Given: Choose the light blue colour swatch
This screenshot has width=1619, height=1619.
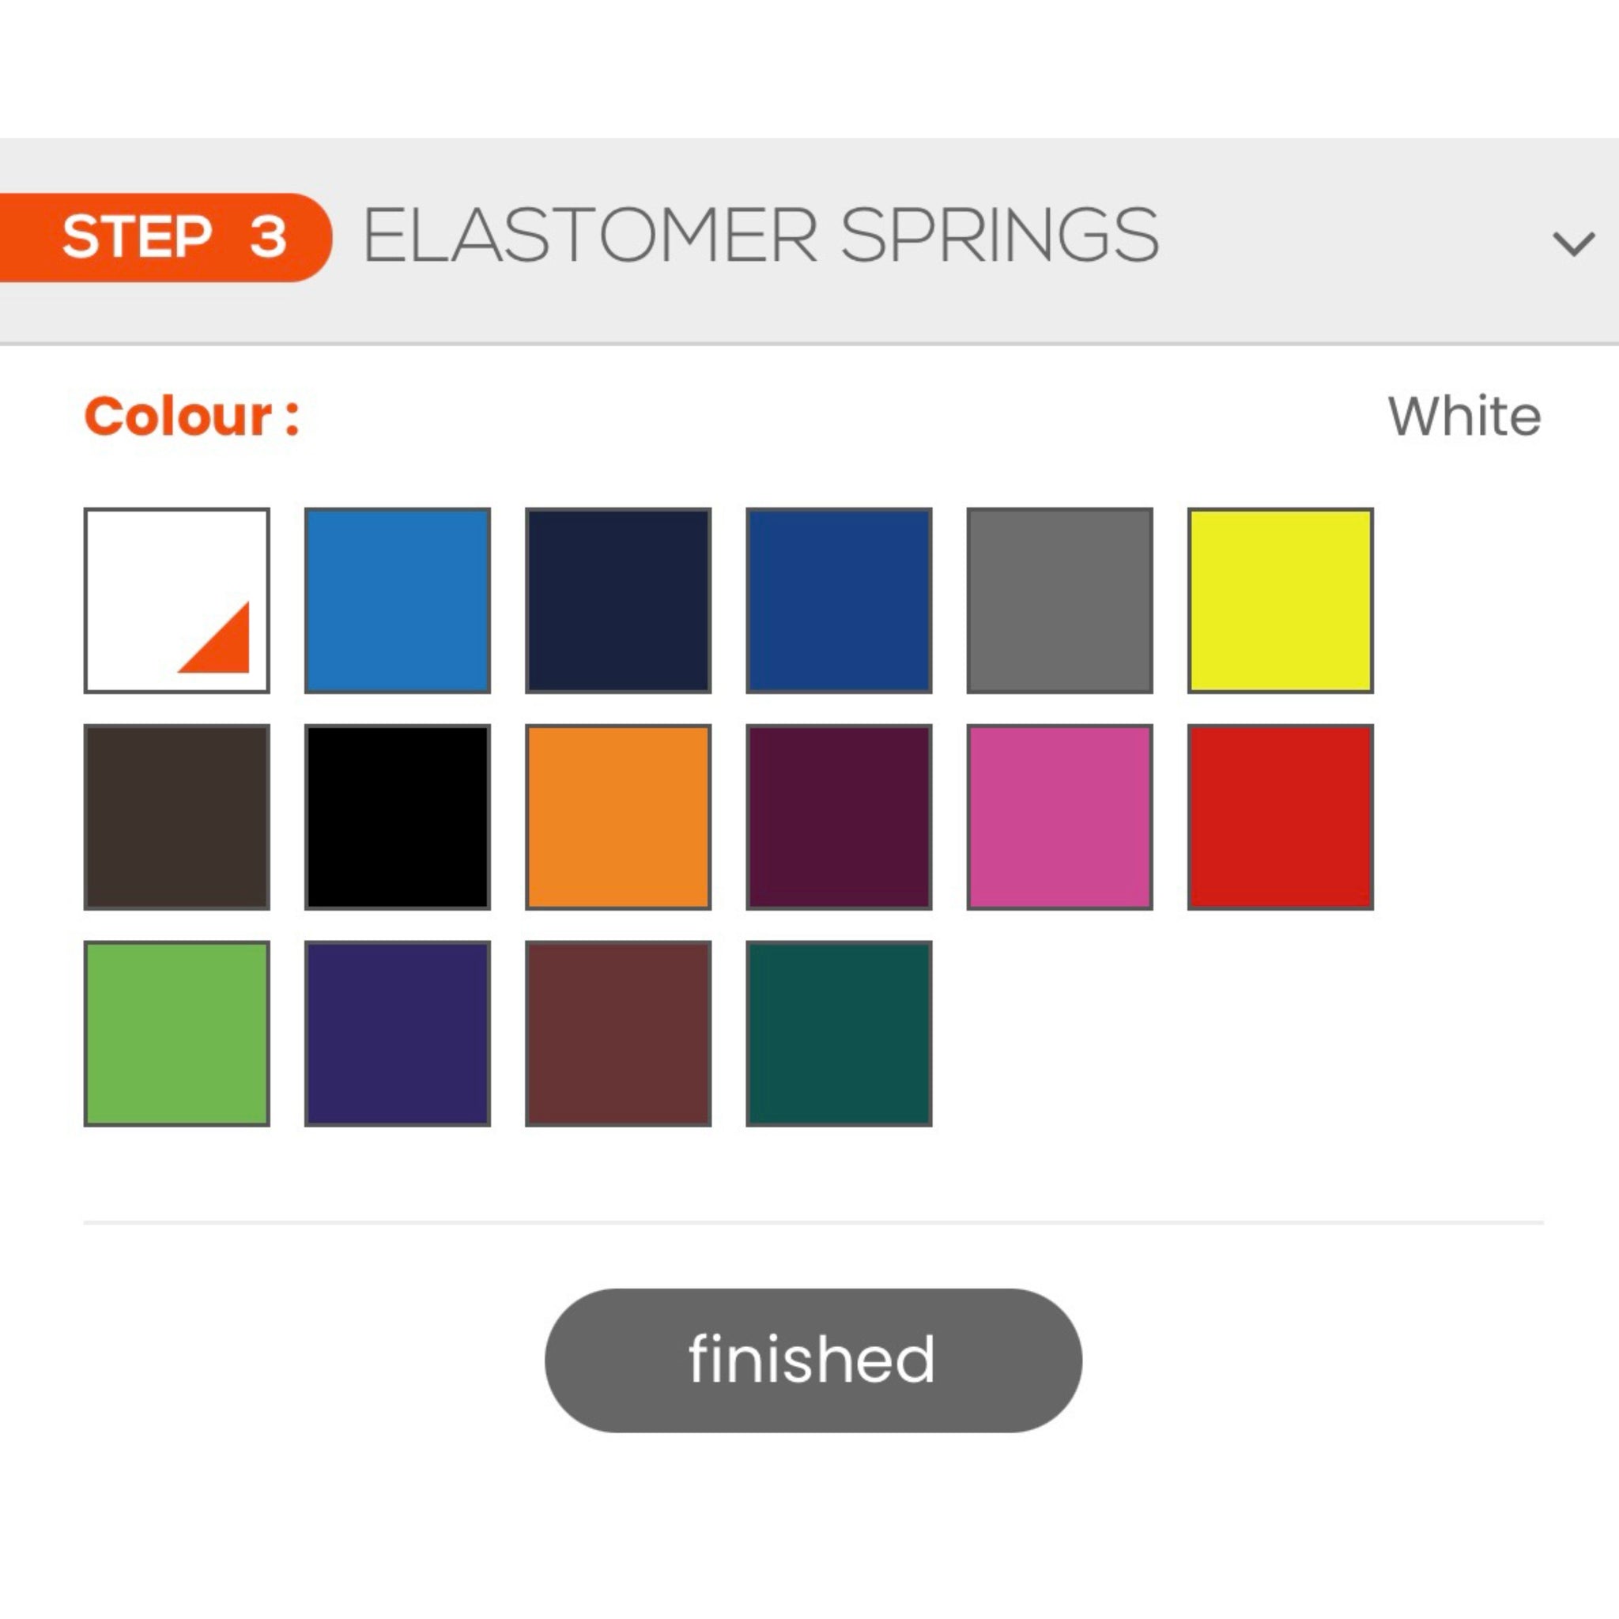Looking at the screenshot, I should tap(397, 600).
